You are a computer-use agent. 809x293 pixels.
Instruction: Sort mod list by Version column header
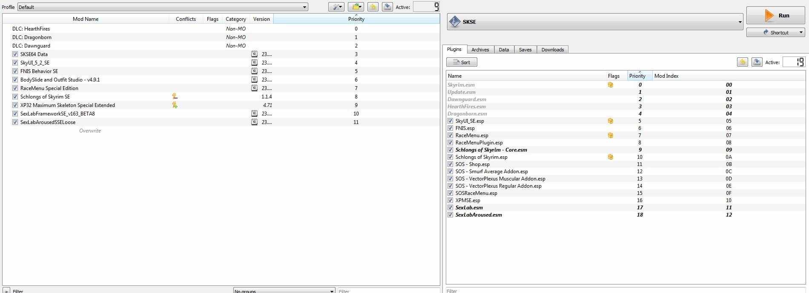(261, 19)
